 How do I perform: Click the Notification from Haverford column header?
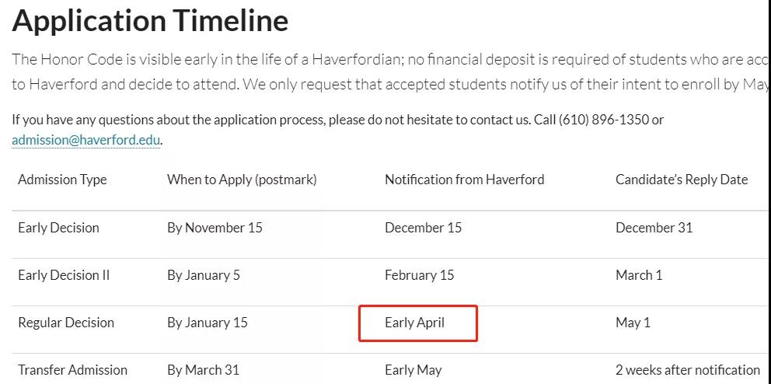(464, 180)
